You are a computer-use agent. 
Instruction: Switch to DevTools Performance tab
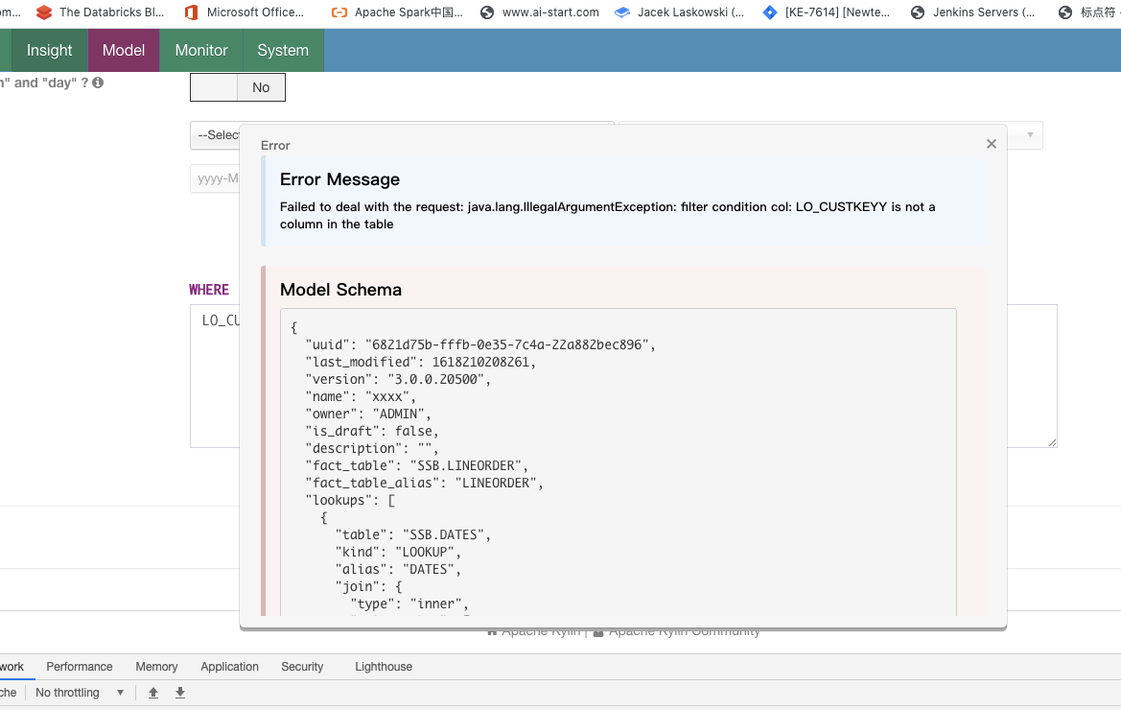(80, 667)
